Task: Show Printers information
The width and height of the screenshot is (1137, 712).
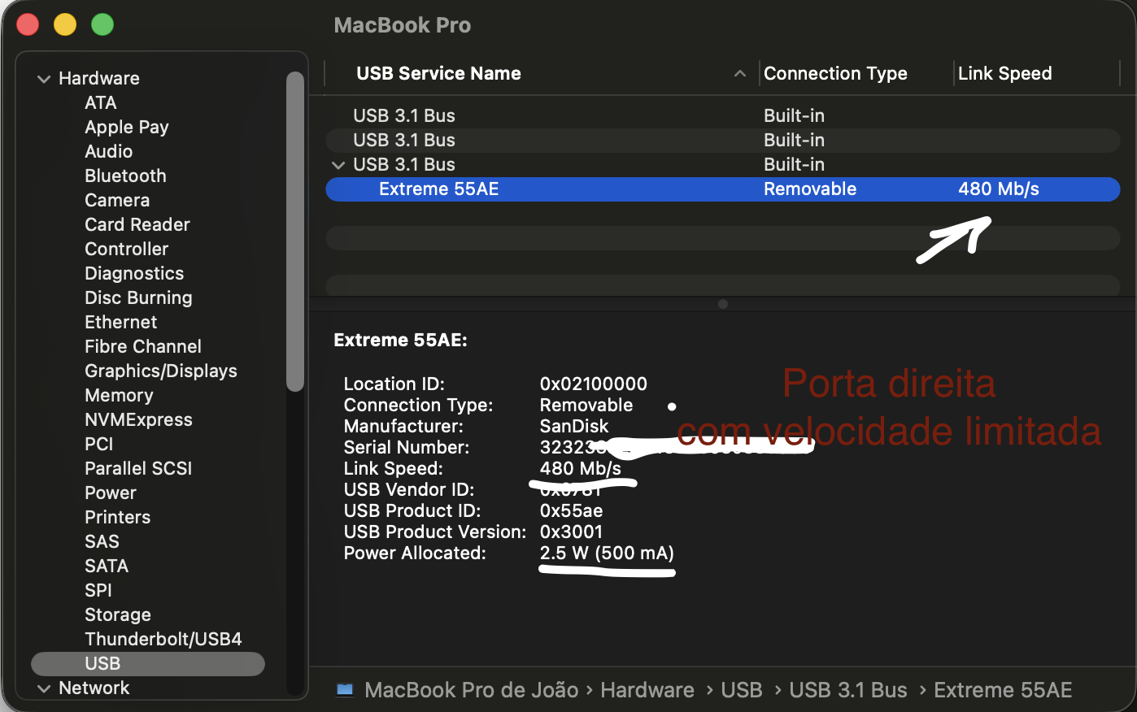Action: coord(118,518)
